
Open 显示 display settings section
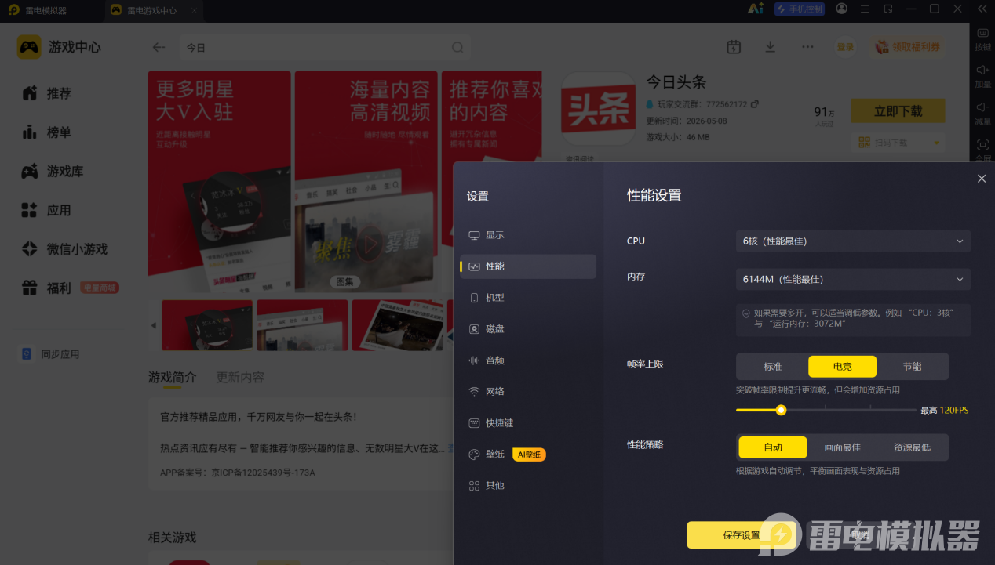tap(527, 235)
